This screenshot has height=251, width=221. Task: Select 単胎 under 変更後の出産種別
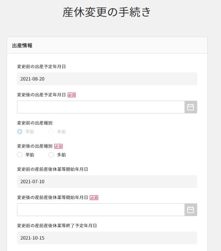coord(20,155)
